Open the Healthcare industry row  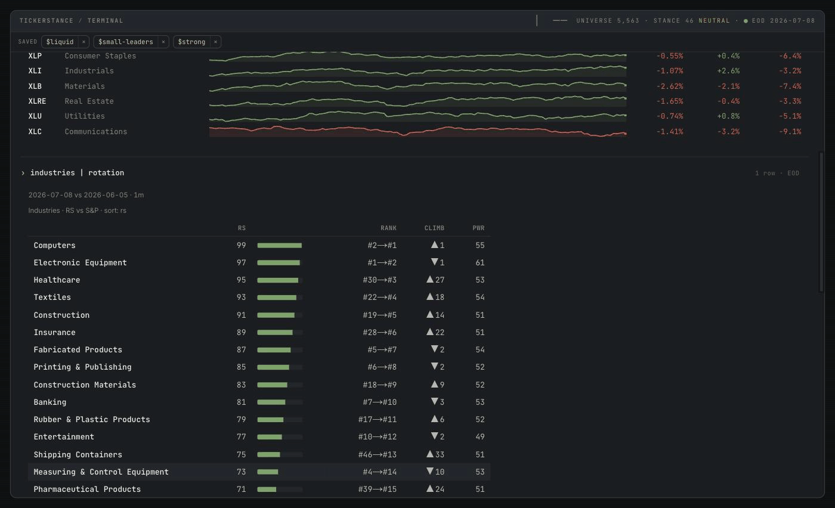(259, 280)
